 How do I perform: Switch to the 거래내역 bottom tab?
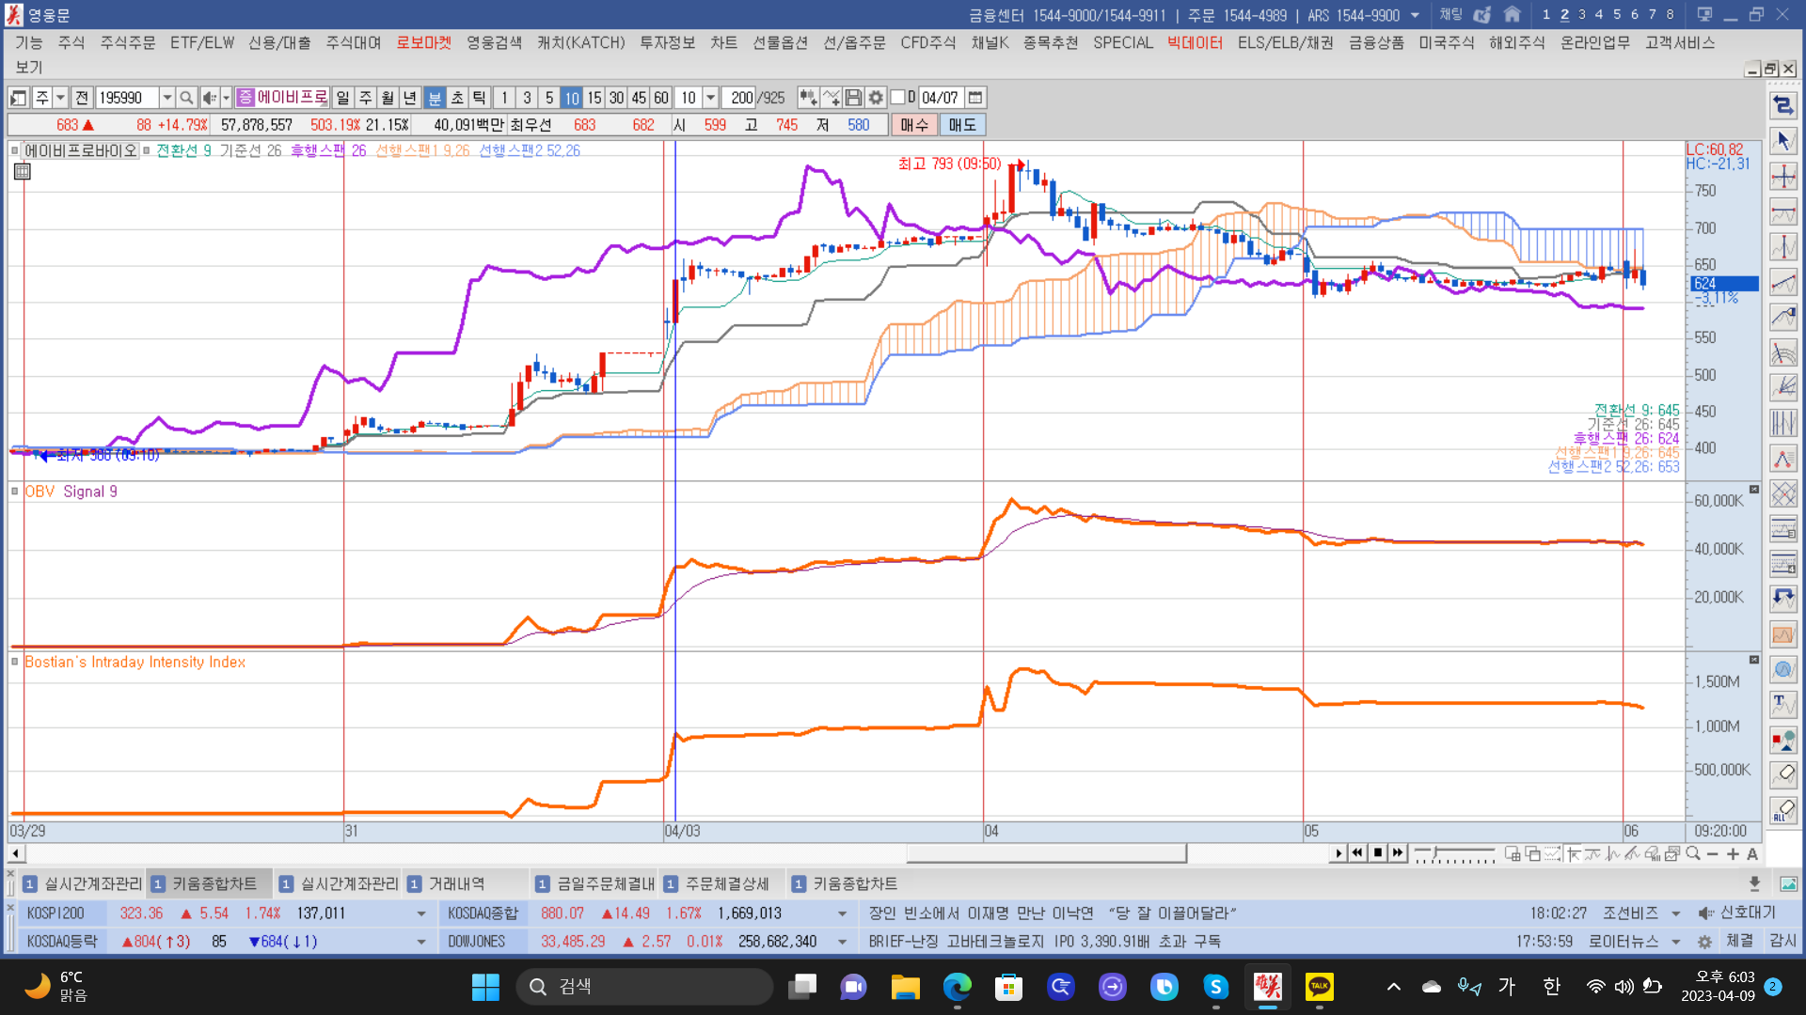point(456,883)
